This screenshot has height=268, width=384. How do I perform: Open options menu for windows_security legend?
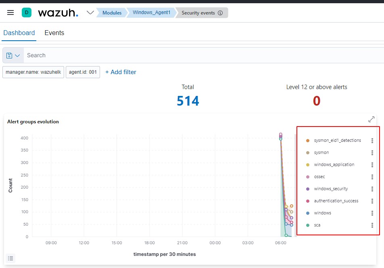(x=372, y=189)
